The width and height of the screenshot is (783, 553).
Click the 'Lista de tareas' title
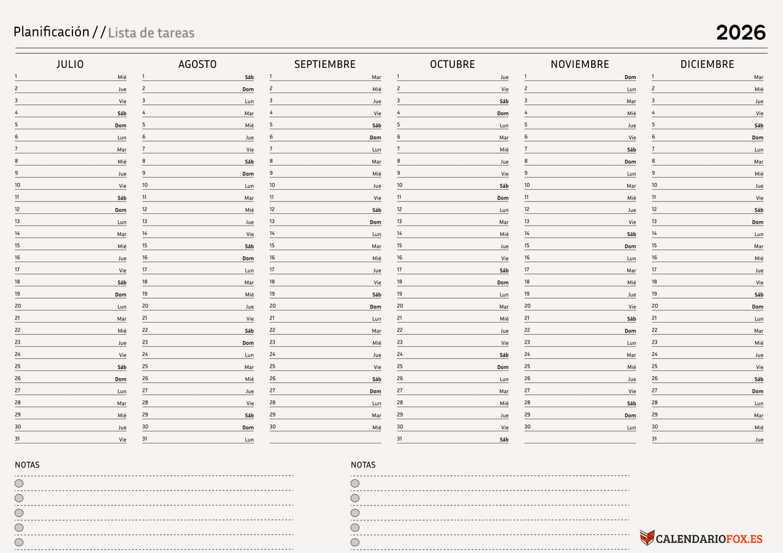[151, 33]
